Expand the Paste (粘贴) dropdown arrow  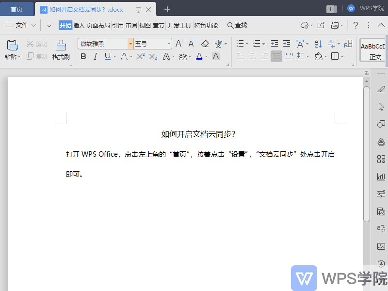[19, 57]
